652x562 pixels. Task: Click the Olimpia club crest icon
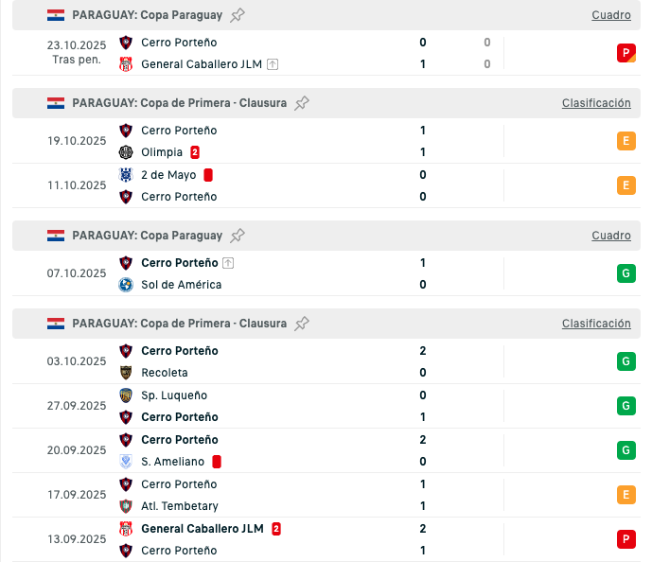click(126, 152)
